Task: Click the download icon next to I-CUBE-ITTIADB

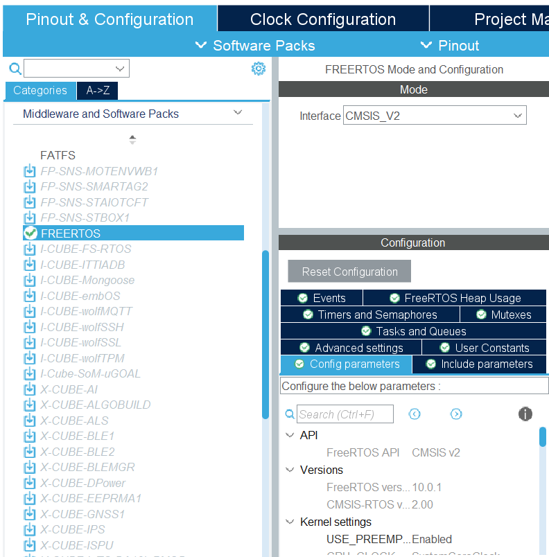Action: point(30,264)
